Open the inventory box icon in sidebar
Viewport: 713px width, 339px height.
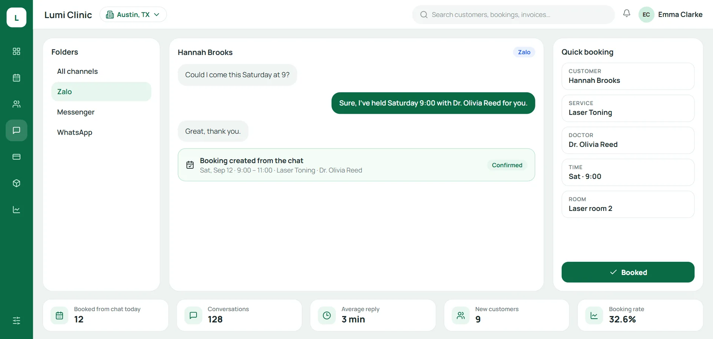[x=16, y=183]
